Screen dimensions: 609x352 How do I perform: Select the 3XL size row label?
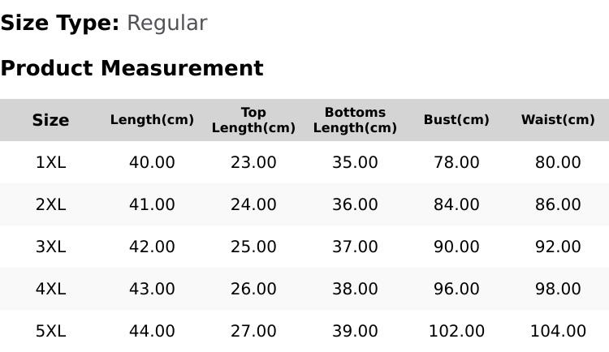[50, 247]
